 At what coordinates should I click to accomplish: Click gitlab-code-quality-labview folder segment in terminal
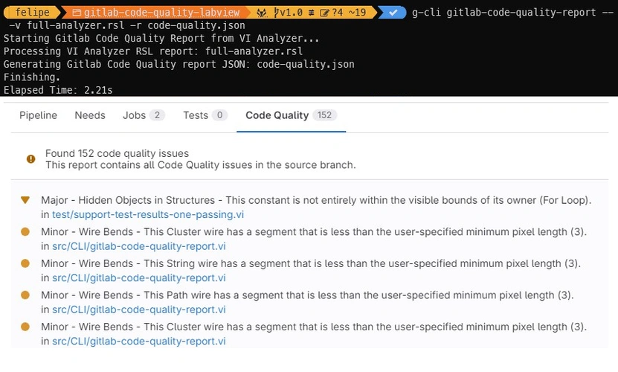[155, 12]
